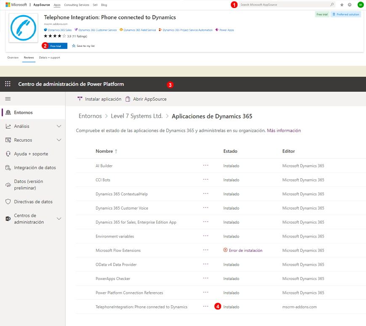
Task: Open the Más información link
Action: [x=284, y=130]
